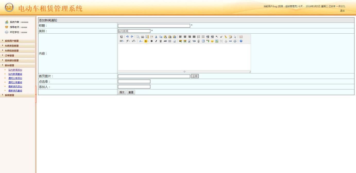Decrease the text indent
Viewport: 356px width, 173px height.
click(212, 37)
